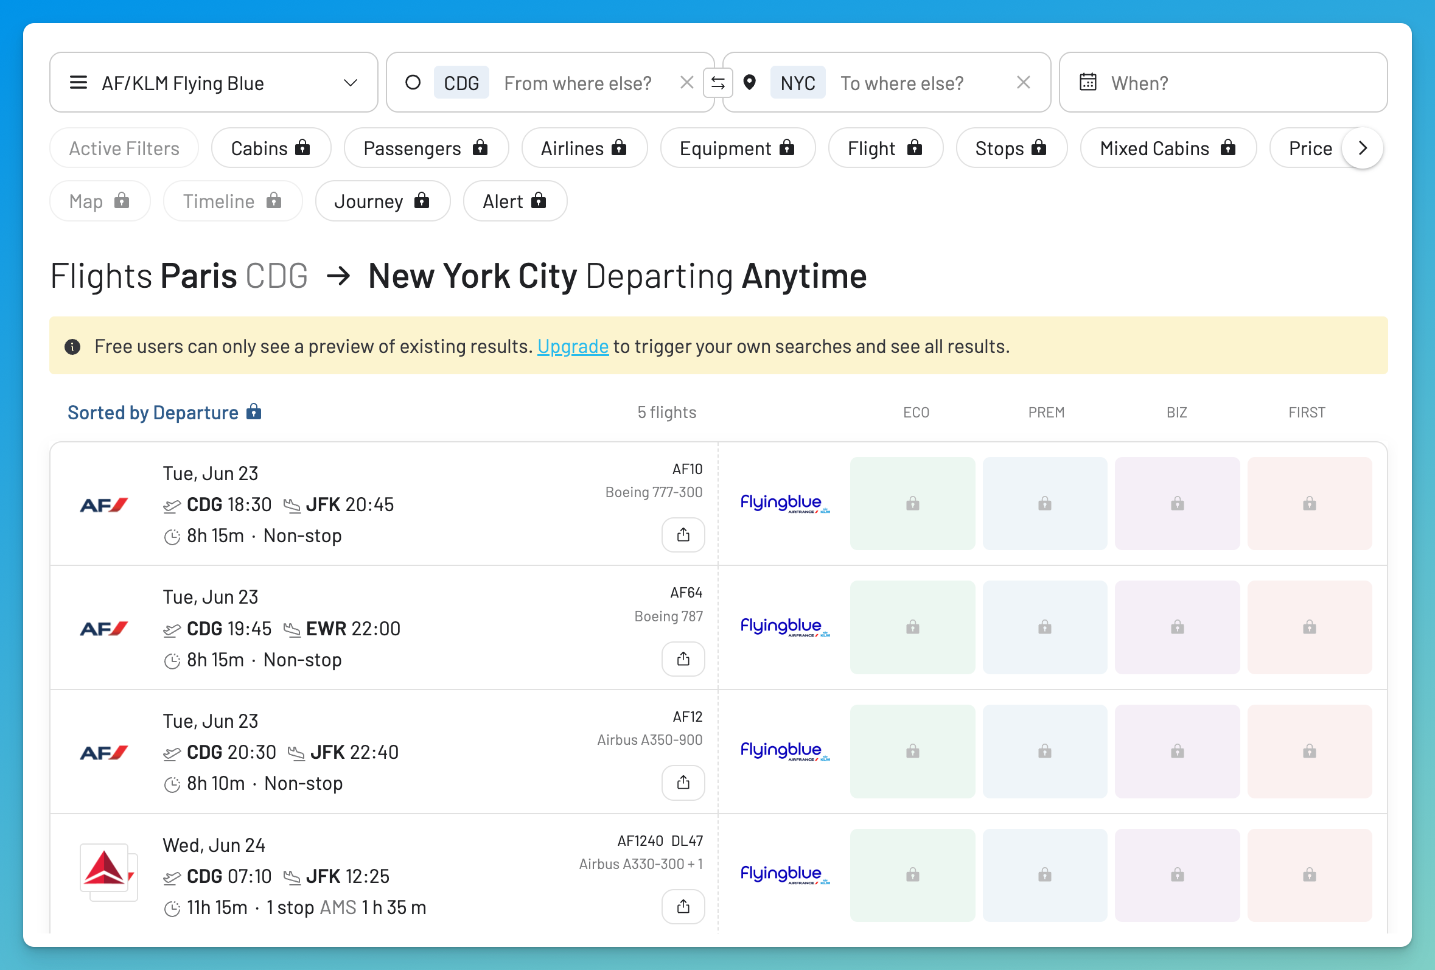This screenshot has width=1435, height=970.
Task: Open the Alert button
Action: pos(515,201)
